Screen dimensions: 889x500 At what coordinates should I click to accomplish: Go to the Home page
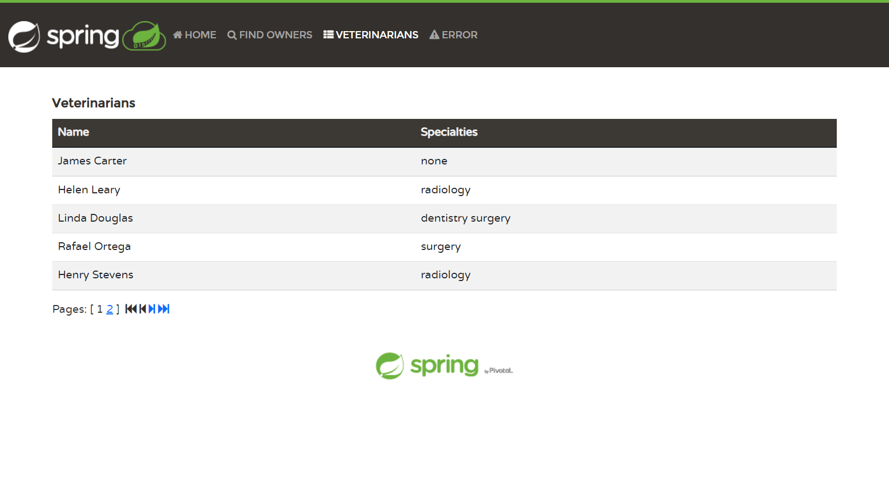(x=194, y=35)
